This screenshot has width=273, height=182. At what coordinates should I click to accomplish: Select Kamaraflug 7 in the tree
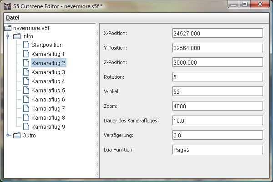point(48,109)
